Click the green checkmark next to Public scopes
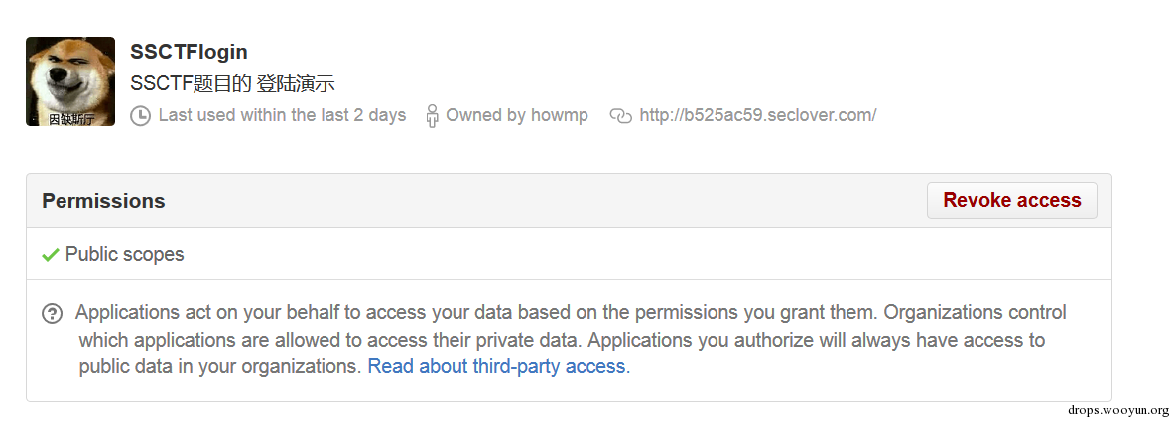 (x=51, y=255)
